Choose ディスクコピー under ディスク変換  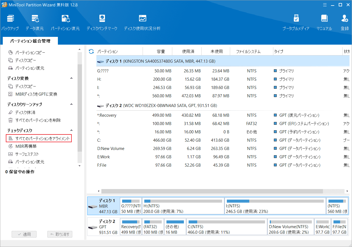click(x=22, y=86)
